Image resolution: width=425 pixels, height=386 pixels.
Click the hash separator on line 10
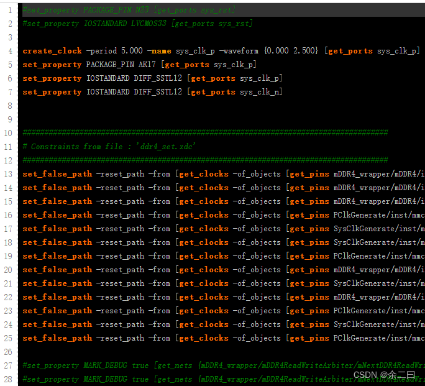click(205, 133)
